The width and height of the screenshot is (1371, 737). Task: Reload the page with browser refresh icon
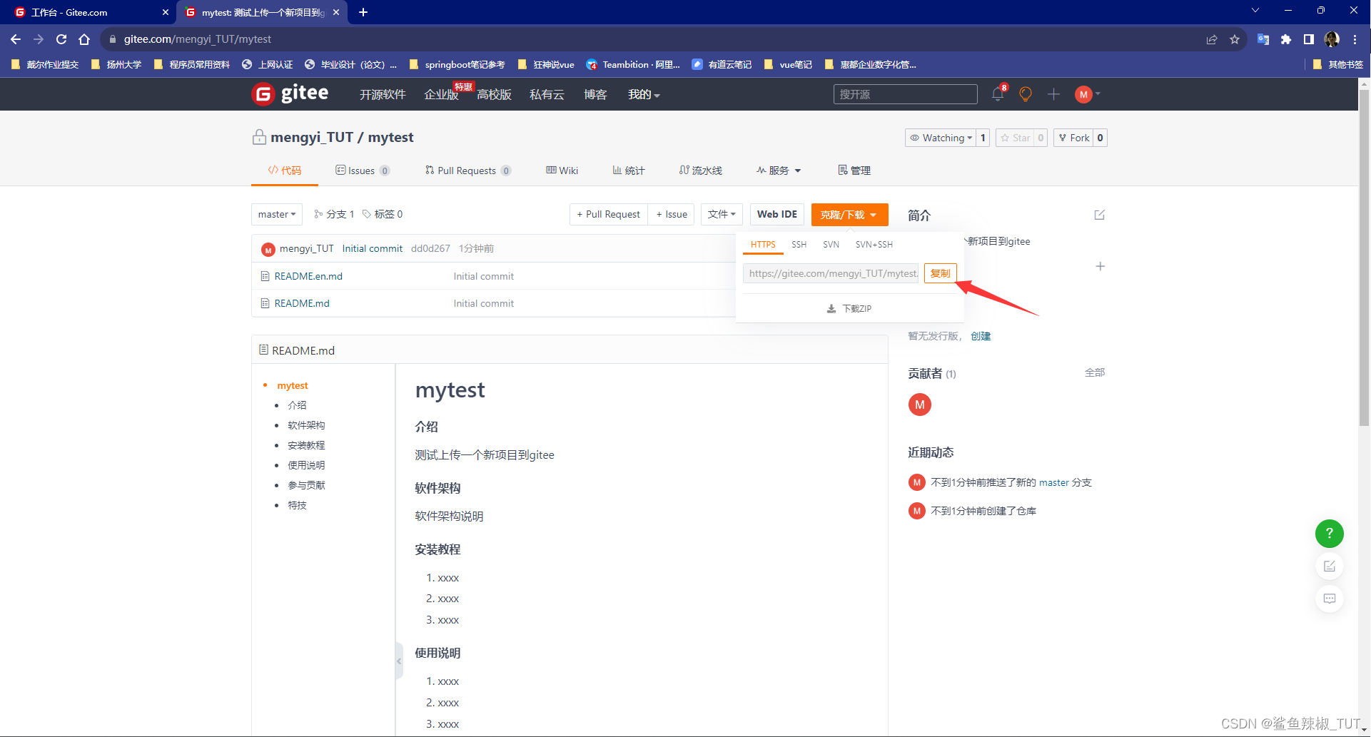pyautogui.click(x=61, y=39)
